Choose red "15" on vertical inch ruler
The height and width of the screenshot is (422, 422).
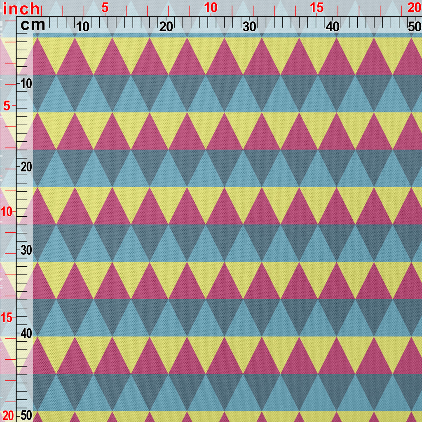pos(7,318)
